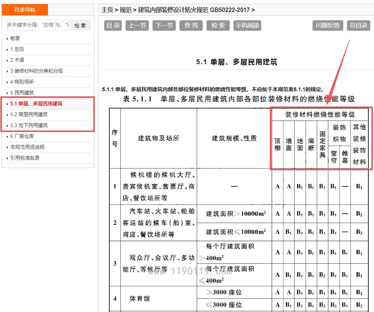Switch to the 目录导航 tab

pos(25,10)
